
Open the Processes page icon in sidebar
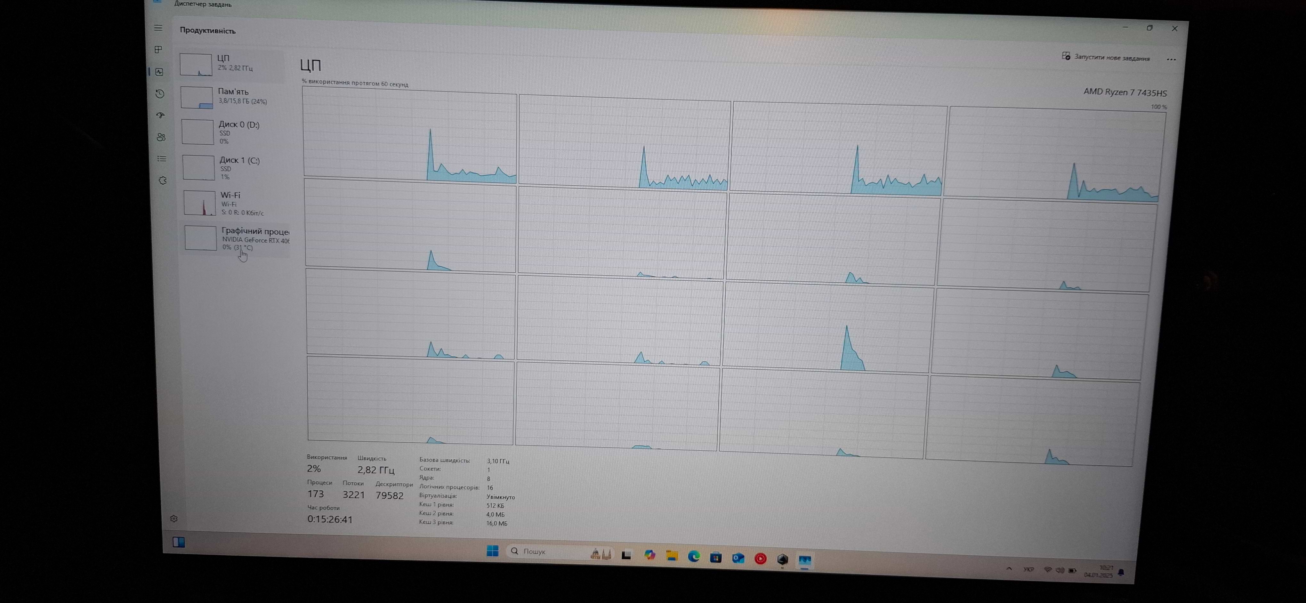[x=159, y=50]
